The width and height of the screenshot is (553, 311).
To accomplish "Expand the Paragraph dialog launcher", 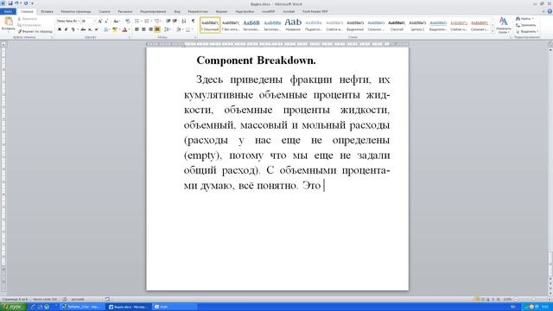I will 195,37.
